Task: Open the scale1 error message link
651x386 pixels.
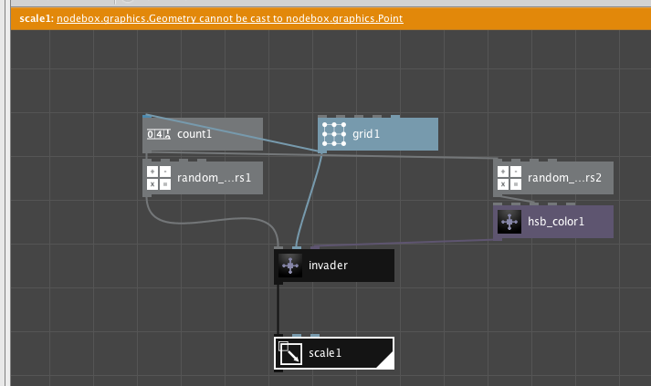Action: (x=229, y=18)
